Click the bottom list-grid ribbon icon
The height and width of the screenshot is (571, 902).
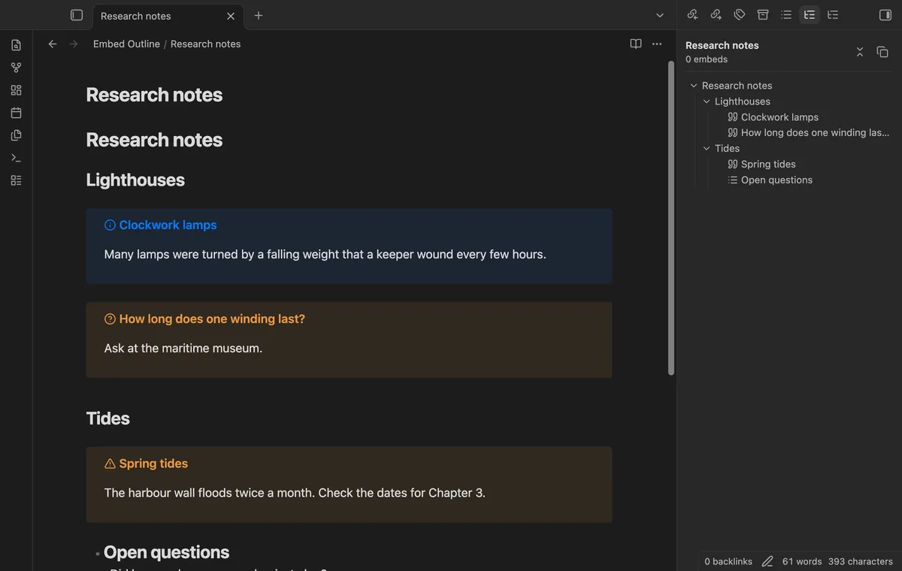click(16, 180)
